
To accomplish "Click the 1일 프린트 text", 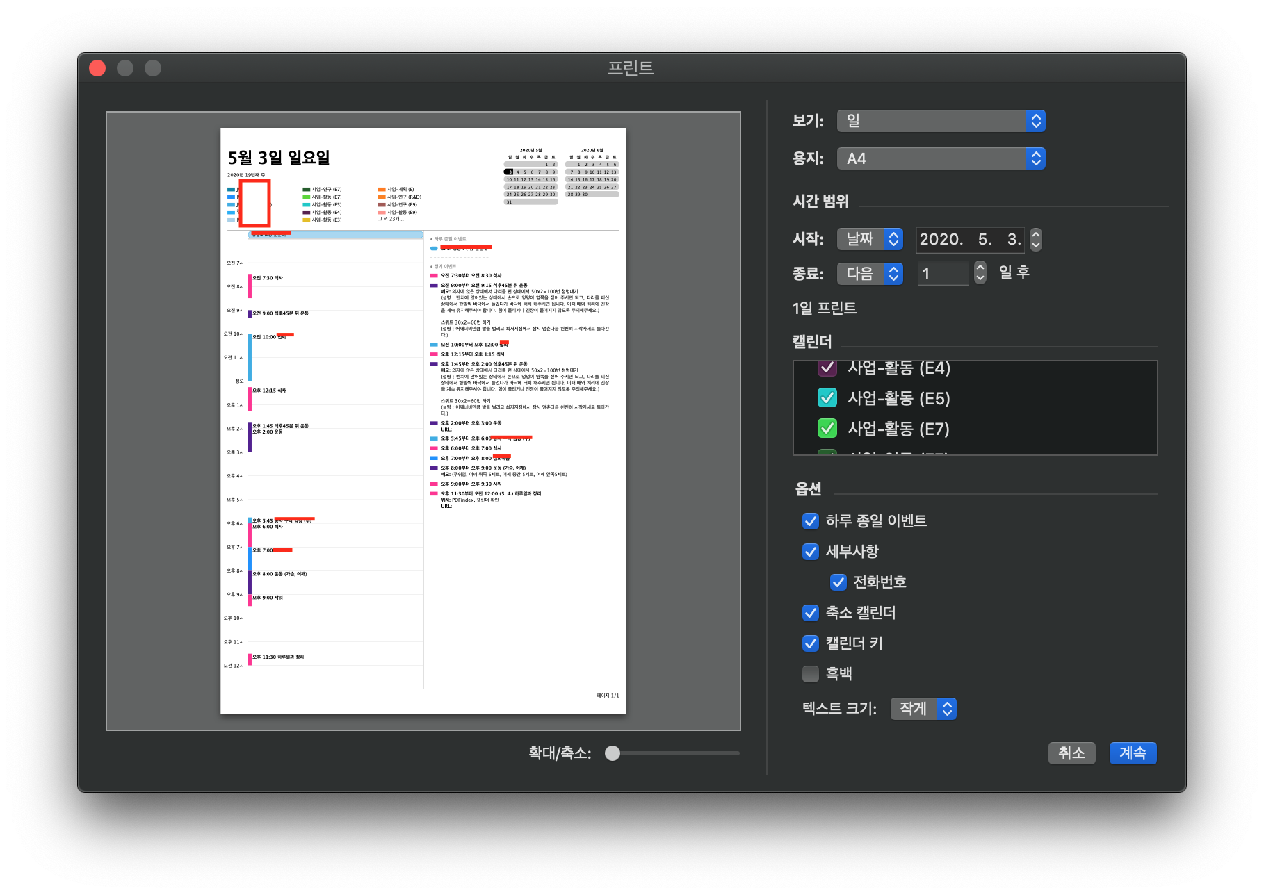I will pos(825,308).
